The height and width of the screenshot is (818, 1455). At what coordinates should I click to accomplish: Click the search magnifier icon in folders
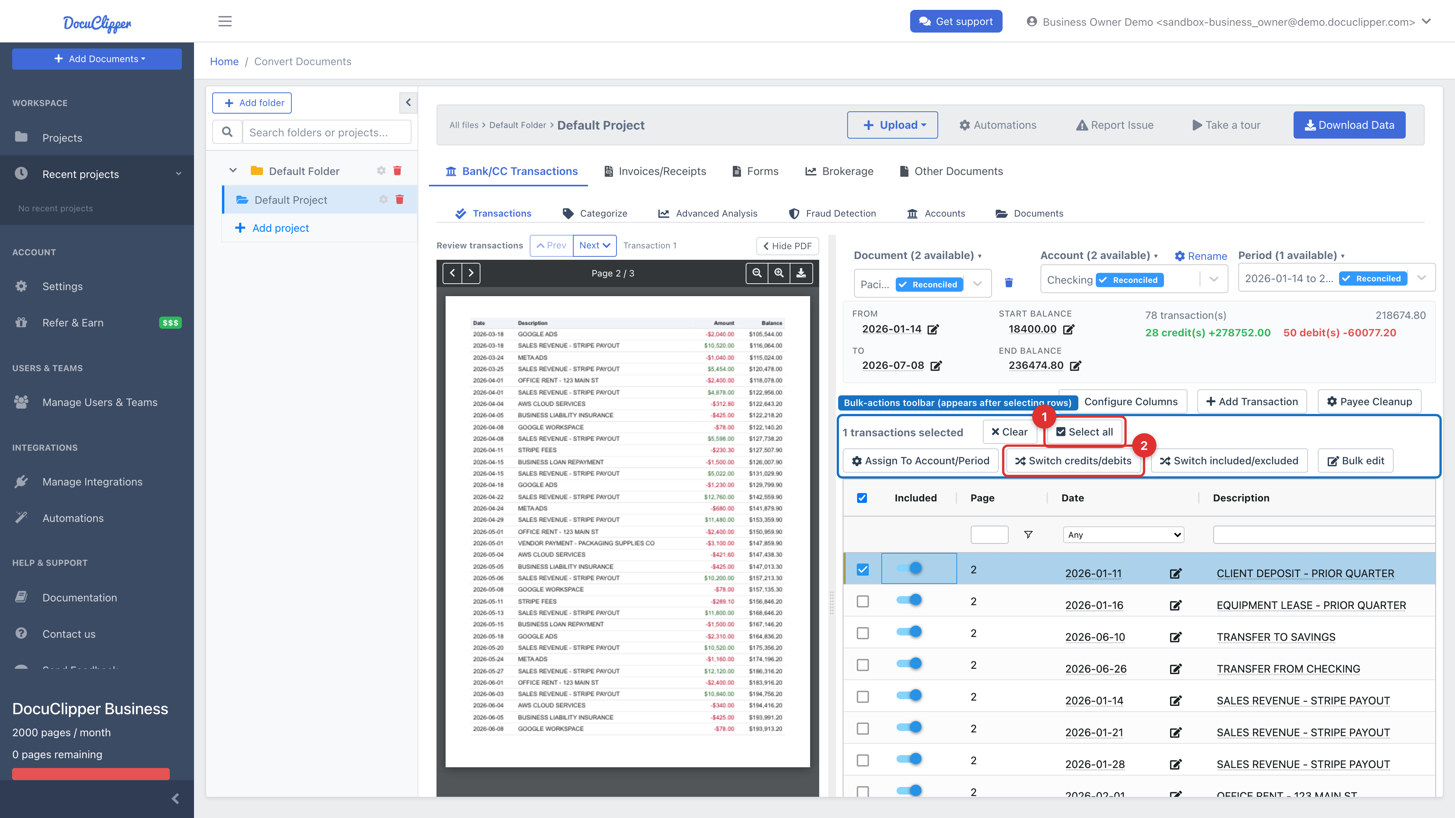click(227, 132)
